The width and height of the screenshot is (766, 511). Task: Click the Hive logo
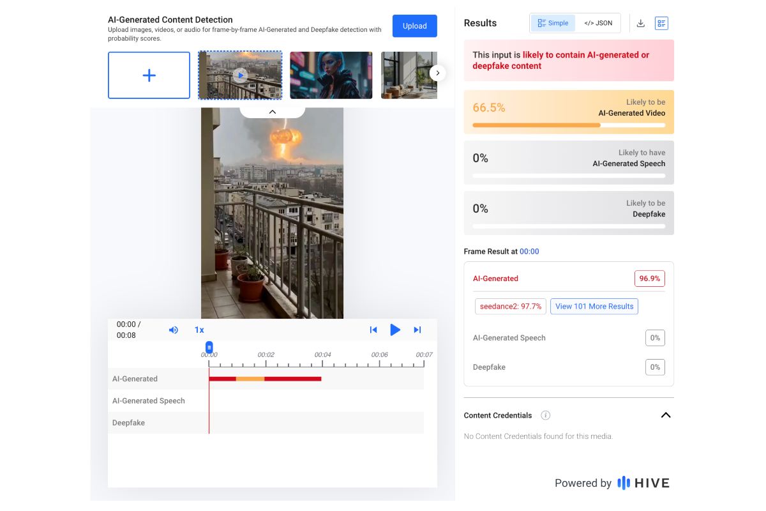[x=643, y=483]
